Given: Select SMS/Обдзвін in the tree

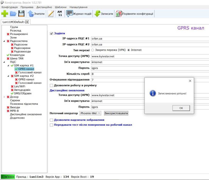Looking at the screenshot, I should (x=23, y=93).
